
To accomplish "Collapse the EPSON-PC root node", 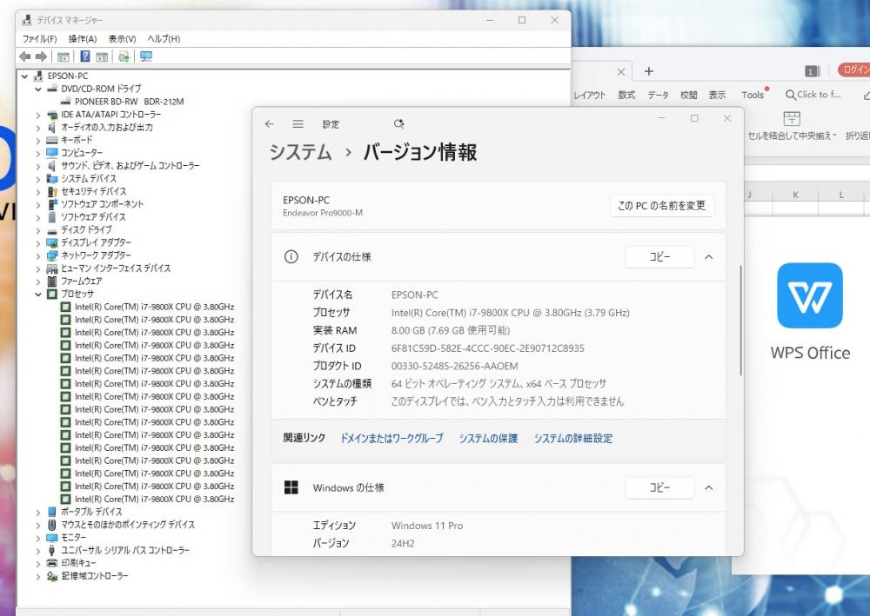I will pyautogui.click(x=24, y=76).
